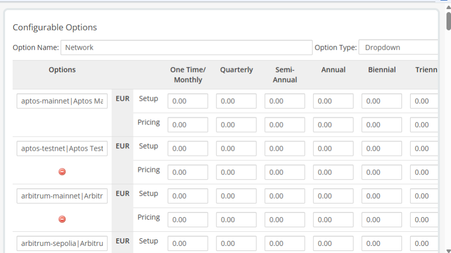Click aptos-testnet Pricing Semi-Annual field

point(285,173)
